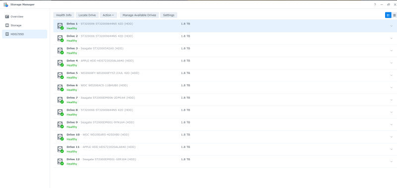Screen dimensions: 397x188
Task: Open the Storage section in sidebar
Action: [24, 25]
